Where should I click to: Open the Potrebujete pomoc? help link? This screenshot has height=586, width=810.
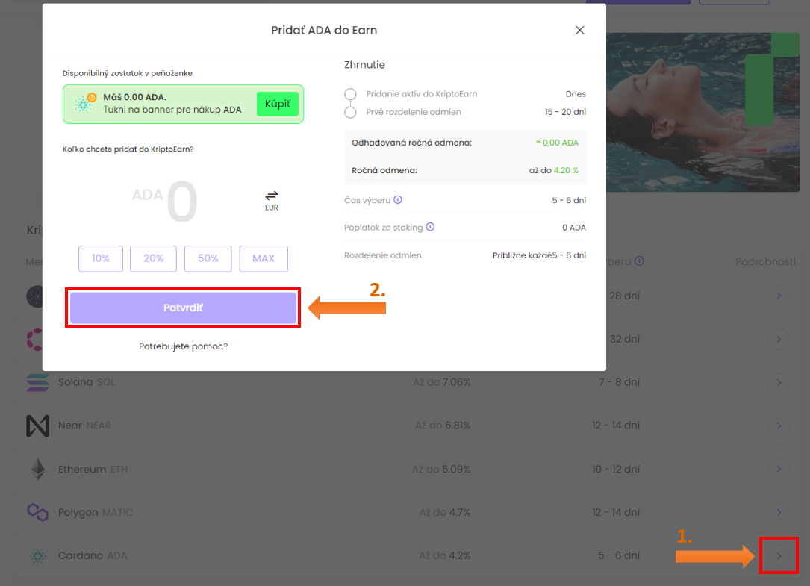183,346
